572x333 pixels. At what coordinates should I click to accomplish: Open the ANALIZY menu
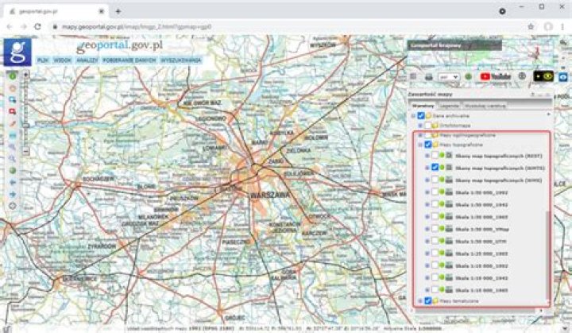pyautogui.click(x=87, y=60)
